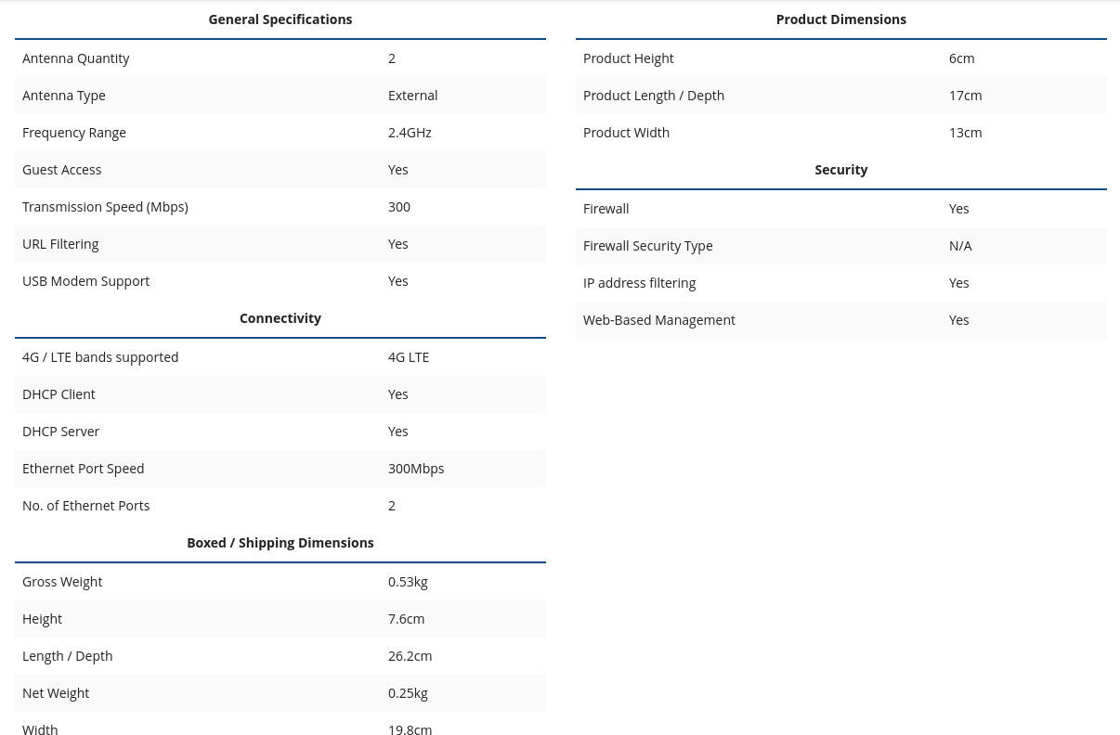Image resolution: width=1120 pixels, height=735 pixels.
Task: Select the USB Modem Support label
Action: pos(85,281)
